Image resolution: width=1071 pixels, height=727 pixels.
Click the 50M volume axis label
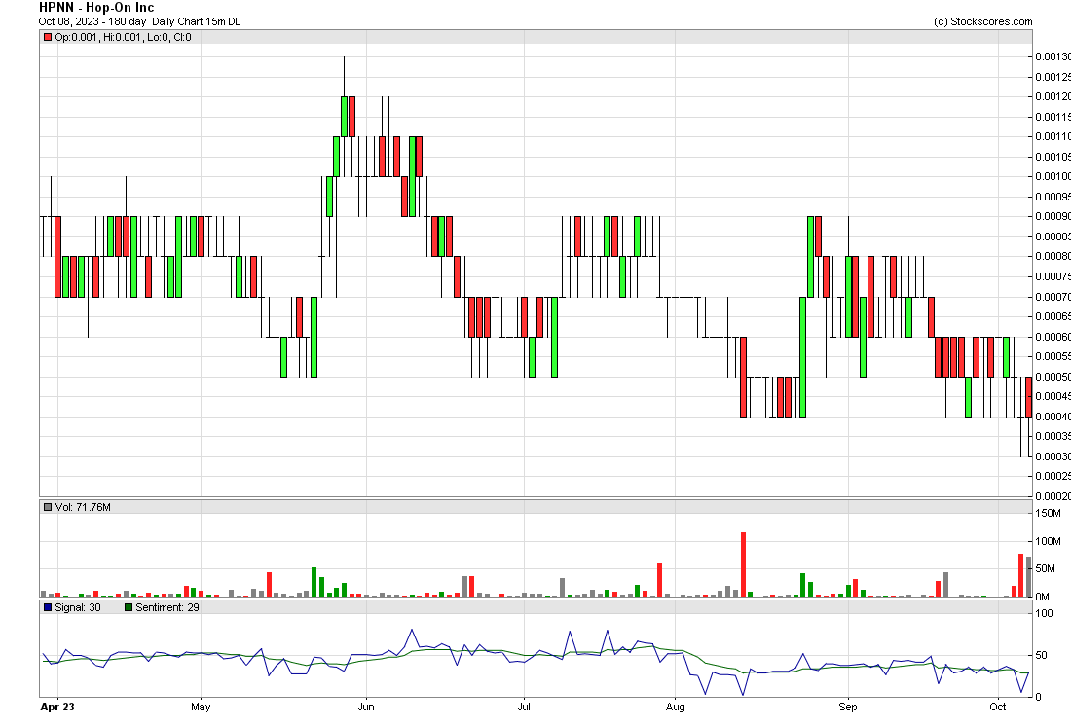tap(1046, 568)
